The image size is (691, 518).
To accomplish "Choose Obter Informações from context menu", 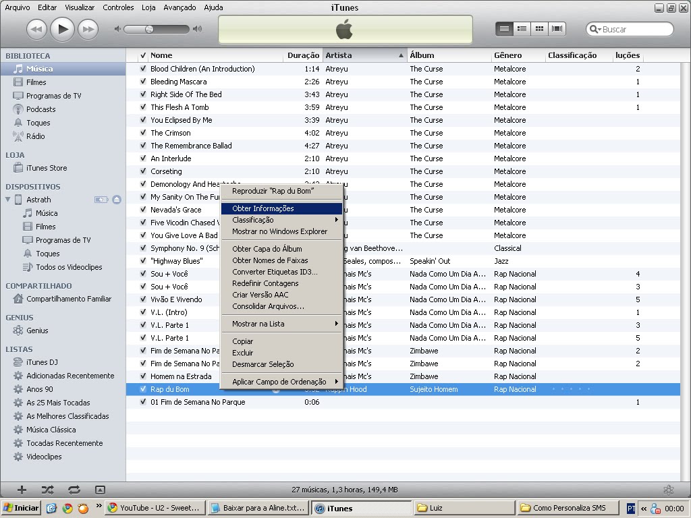I will (281, 208).
